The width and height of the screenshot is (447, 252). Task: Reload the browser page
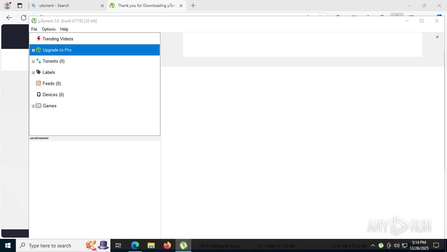(x=23, y=18)
